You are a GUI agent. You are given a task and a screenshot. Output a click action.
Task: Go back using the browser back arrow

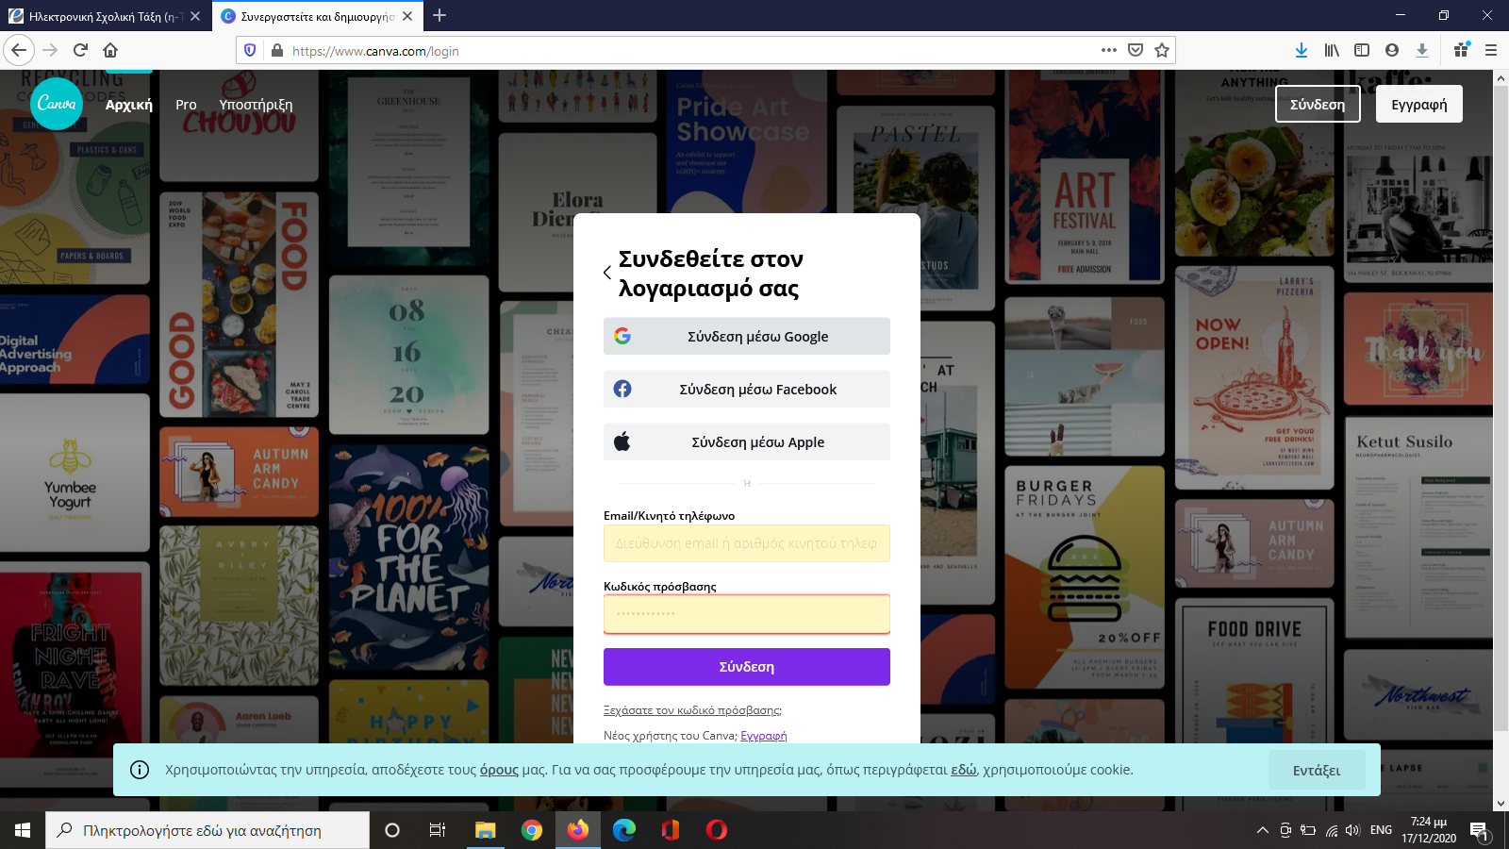click(19, 50)
